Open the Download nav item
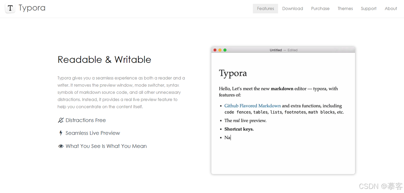 [293, 9]
